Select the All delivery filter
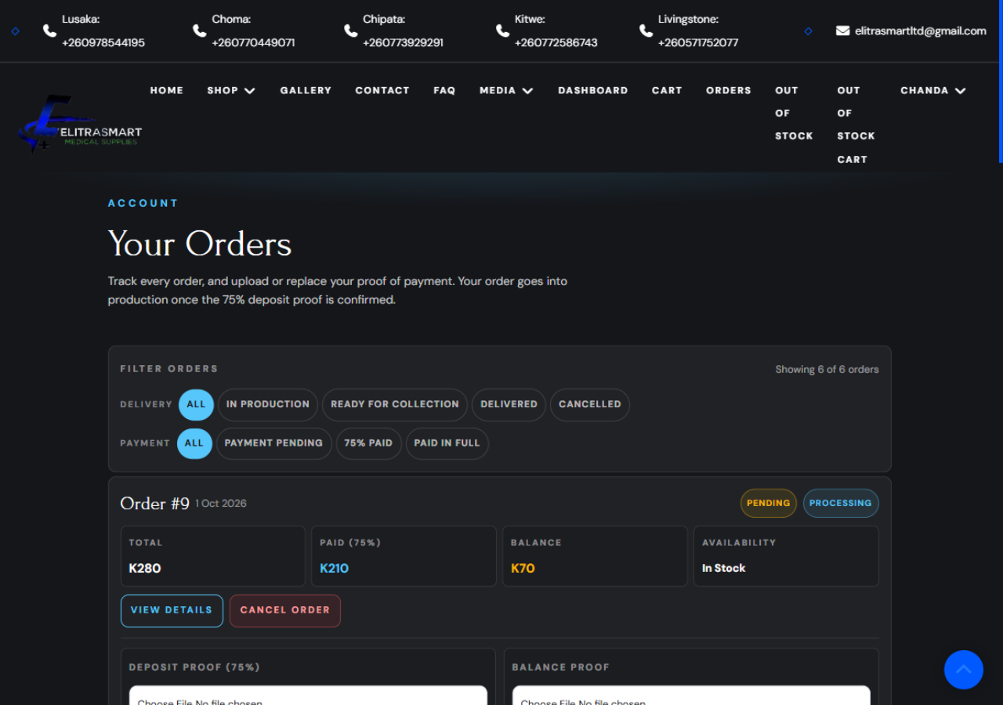Image resolution: width=1003 pixels, height=705 pixels. coord(196,405)
